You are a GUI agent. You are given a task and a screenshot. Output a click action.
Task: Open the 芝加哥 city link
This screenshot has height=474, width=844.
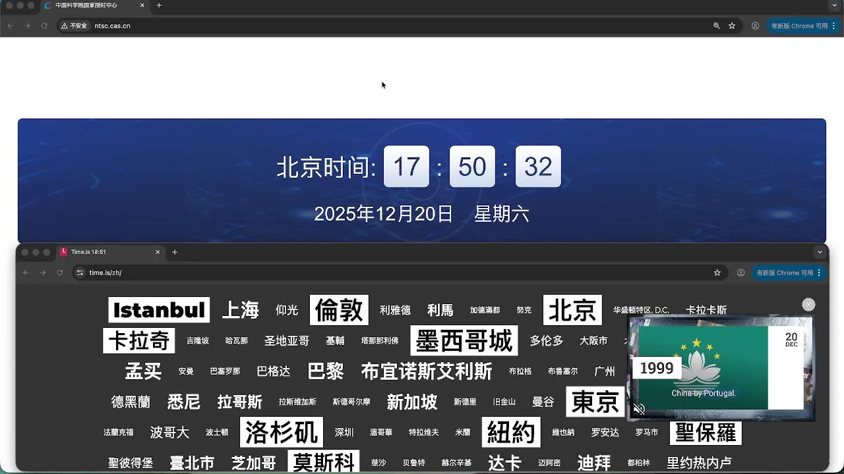254,463
